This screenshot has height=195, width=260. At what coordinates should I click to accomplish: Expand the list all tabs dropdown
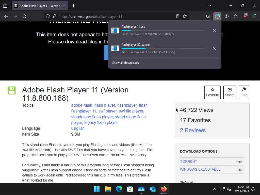tap(210, 6)
